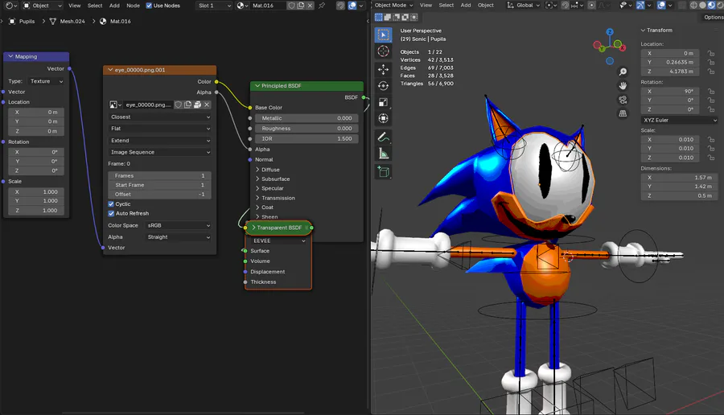Open the viewport Select menu
The height and width of the screenshot is (415, 724).
pyautogui.click(x=446, y=5)
